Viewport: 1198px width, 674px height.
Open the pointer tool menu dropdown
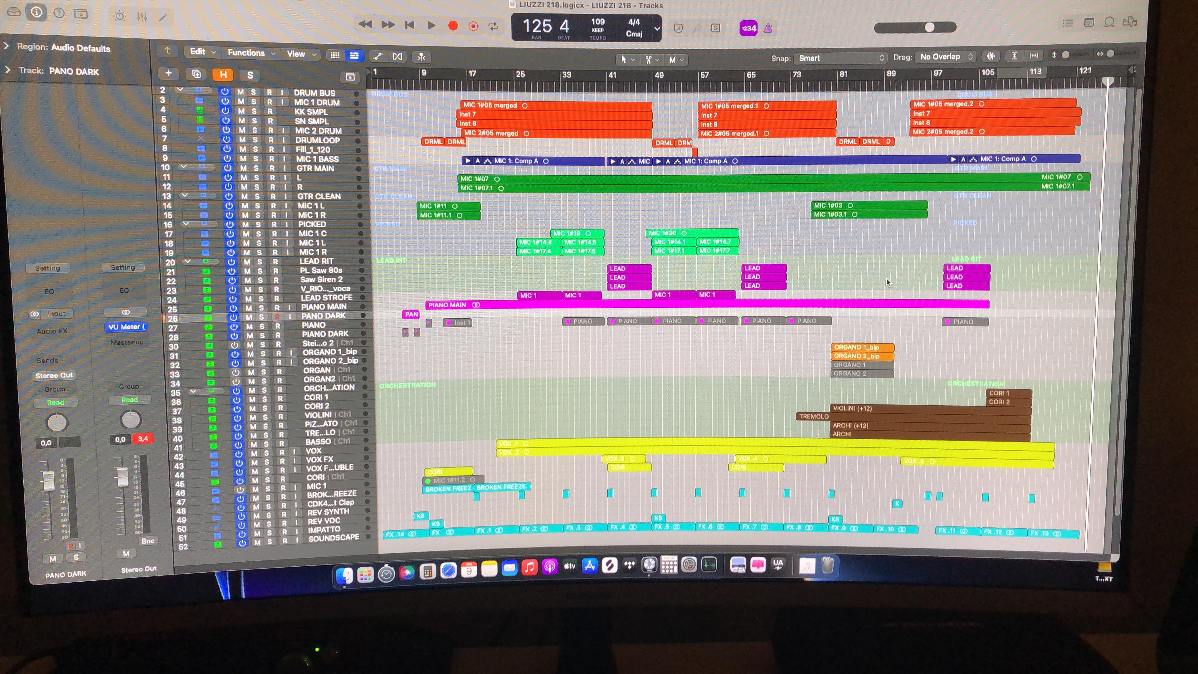pyautogui.click(x=627, y=60)
